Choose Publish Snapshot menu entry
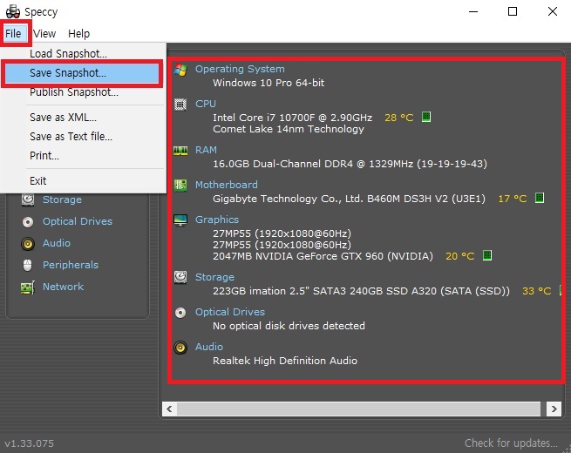The width and height of the screenshot is (571, 453). [x=83, y=92]
